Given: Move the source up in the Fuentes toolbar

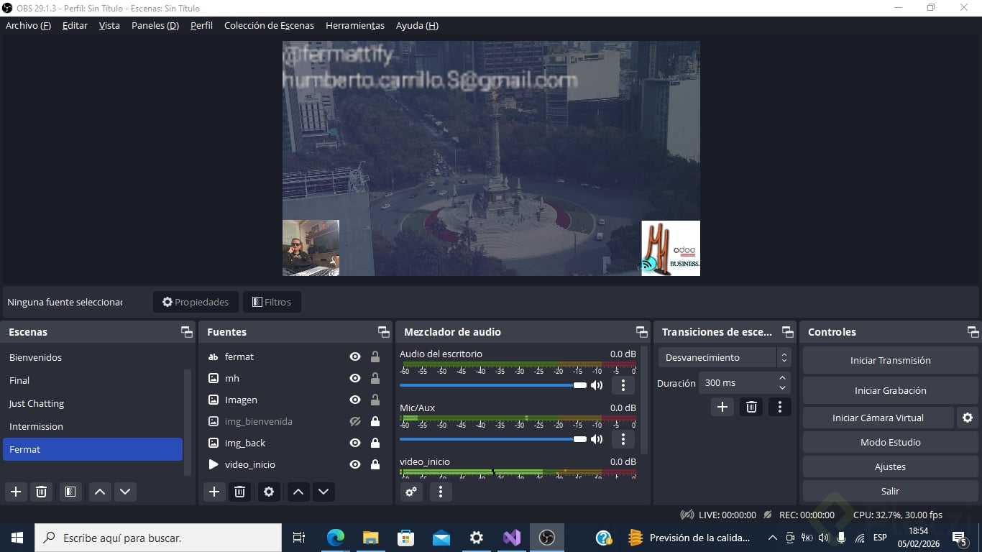Looking at the screenshot, I should point(298,492).
